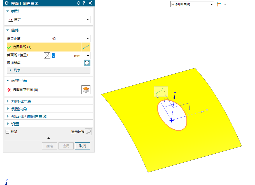The width and height of the screenshot is (255, 185).
Task: Expand the 设置 section
Action: tap(8, 124)
